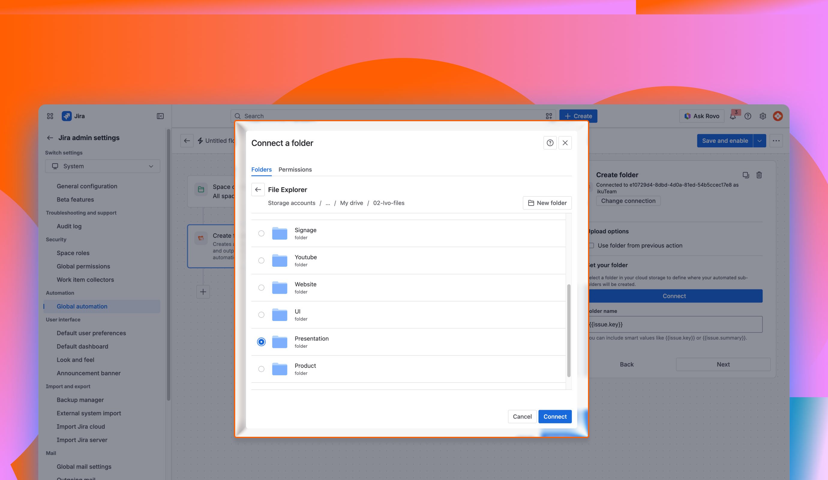Open Audit log in sidebar

pyautogui.click(x=69, y=226)
